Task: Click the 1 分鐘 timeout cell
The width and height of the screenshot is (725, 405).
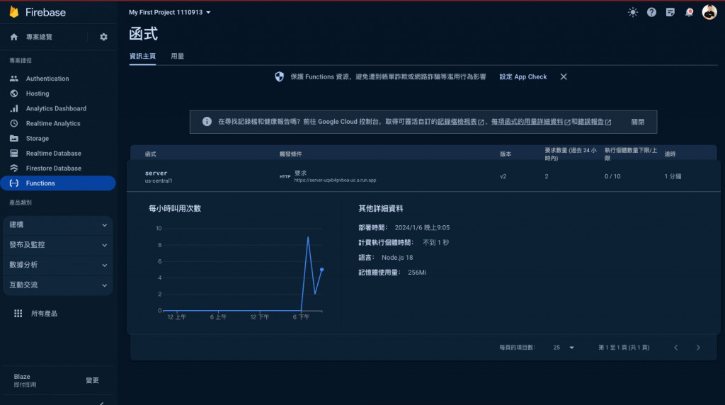Action: [x=673, y=176]
